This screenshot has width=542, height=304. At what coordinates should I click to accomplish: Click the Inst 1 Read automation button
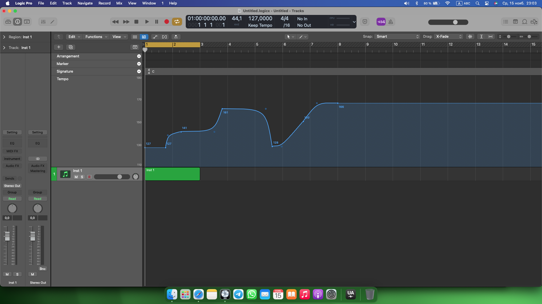coord(12,199)
